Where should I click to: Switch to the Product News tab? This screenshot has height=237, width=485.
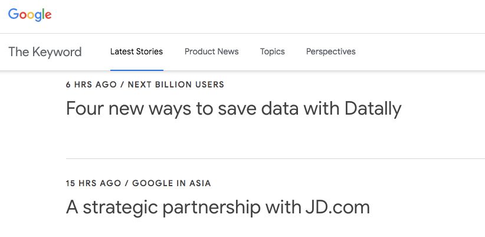click(x=211, y=51)
